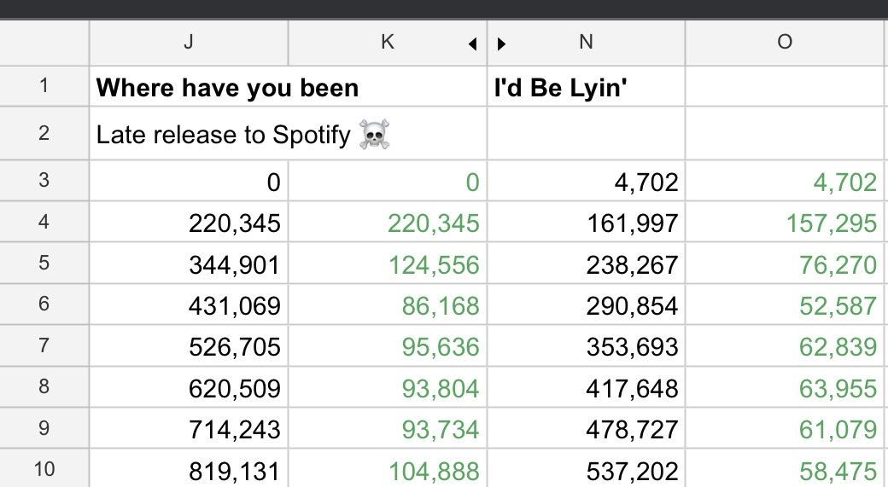The height and width of the screenshot is (487, 888).
Task: Select green zero cell in row 3
Action: point(388,181)
